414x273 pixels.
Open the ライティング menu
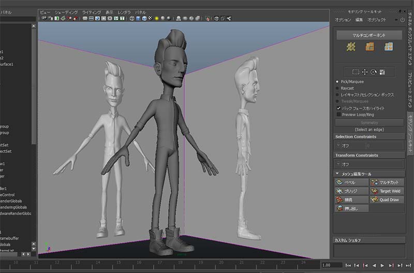[x=92, y=12]
